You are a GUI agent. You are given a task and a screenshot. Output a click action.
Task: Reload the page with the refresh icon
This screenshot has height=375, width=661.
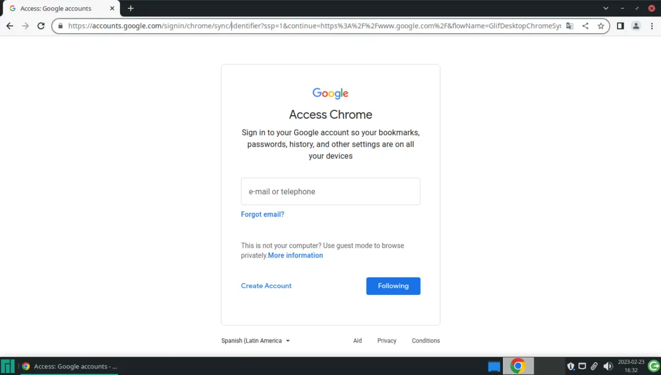[41, 26]
